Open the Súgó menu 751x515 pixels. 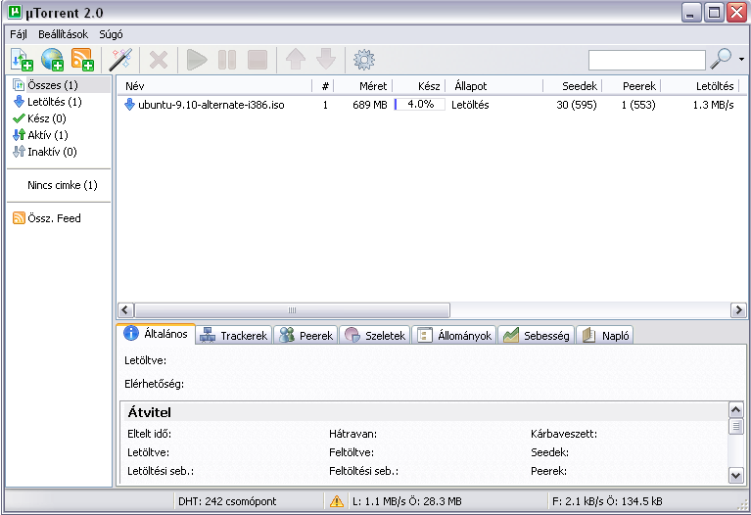coord(111,34)
